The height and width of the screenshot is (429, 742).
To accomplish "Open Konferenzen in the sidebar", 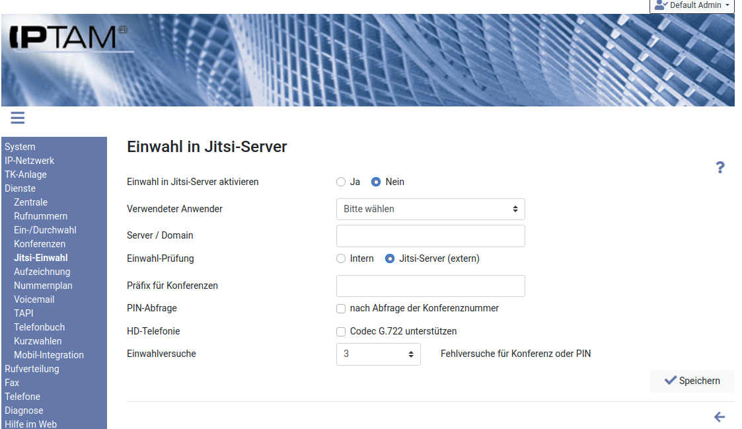I will (40, 244).
